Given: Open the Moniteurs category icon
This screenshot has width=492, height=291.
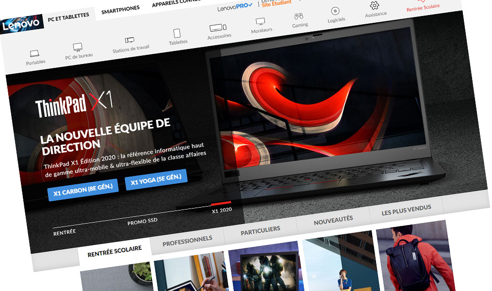Looking at the screenshot, I should click(261, 21).
